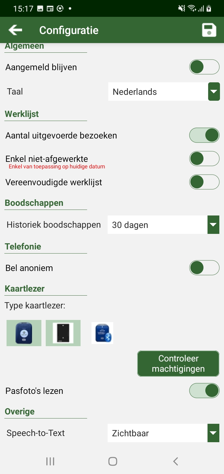Image resolution: width=224 pixels, height=474 pixels.
Task: Turn off Pasfoto's lezen switch
Action: [204, 391]
